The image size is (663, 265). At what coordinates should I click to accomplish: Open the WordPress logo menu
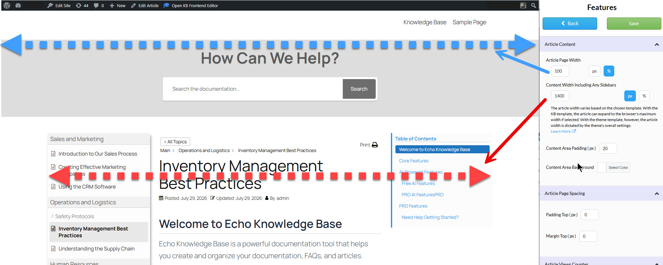click(x=7, y=5)
